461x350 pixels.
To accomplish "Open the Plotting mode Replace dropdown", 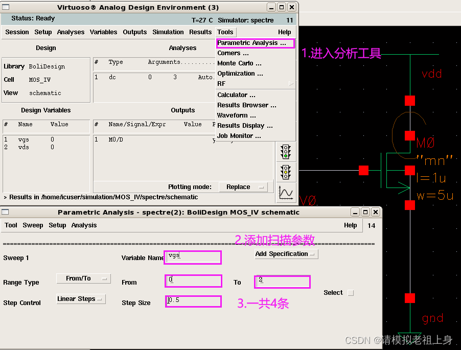I will point(243,187).
